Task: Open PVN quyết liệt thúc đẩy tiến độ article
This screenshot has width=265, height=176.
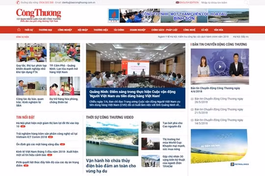Action: pos(48,164)
